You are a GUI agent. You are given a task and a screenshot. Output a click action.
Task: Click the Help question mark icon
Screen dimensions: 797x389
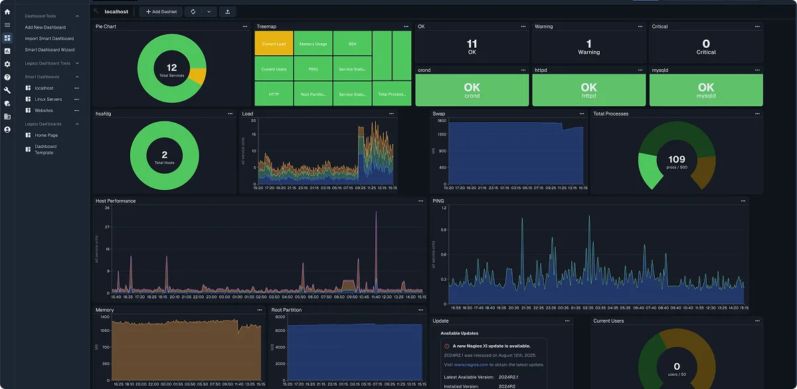coord(7,77)
